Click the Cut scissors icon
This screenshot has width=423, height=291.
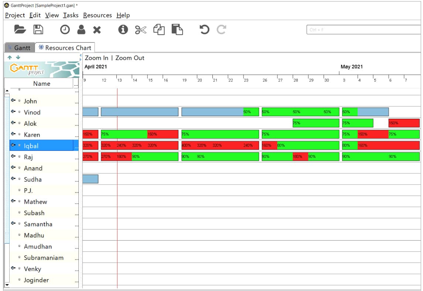(141, 30)
